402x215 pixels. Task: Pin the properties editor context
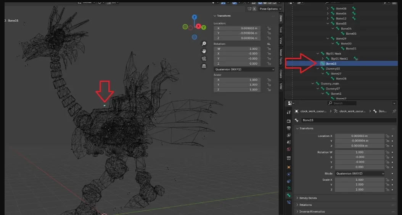coord(394,111)
